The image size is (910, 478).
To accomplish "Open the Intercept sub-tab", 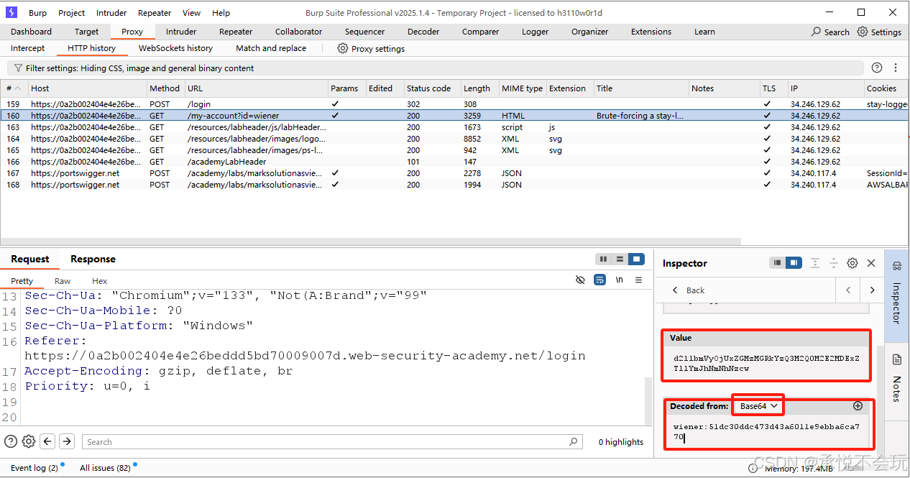I will coord(28,48).
